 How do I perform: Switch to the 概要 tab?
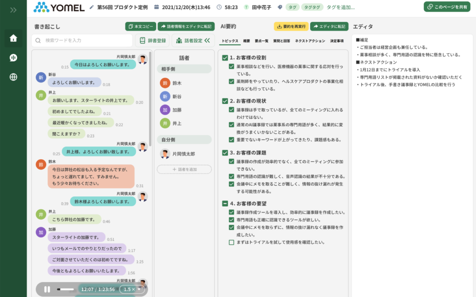coord(246,41)
